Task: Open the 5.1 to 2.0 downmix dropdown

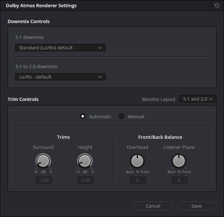Action: tap(60, 77)
